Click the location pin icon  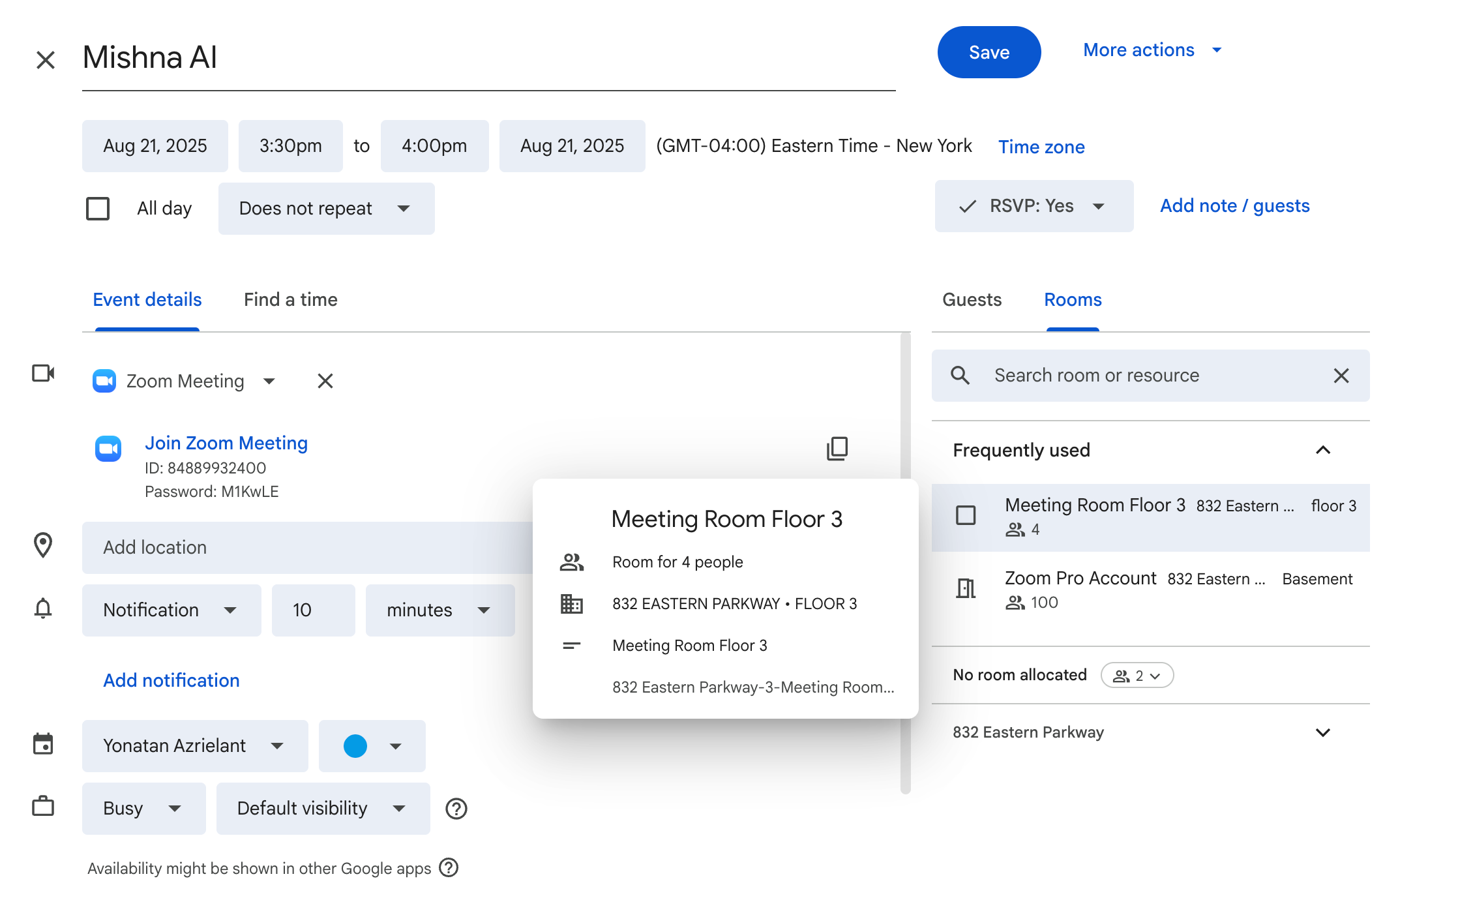click(43, 545)
